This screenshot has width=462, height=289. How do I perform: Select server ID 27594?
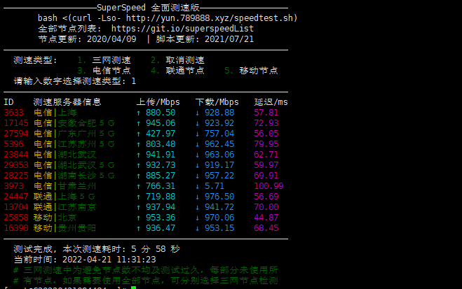point(16,134)
